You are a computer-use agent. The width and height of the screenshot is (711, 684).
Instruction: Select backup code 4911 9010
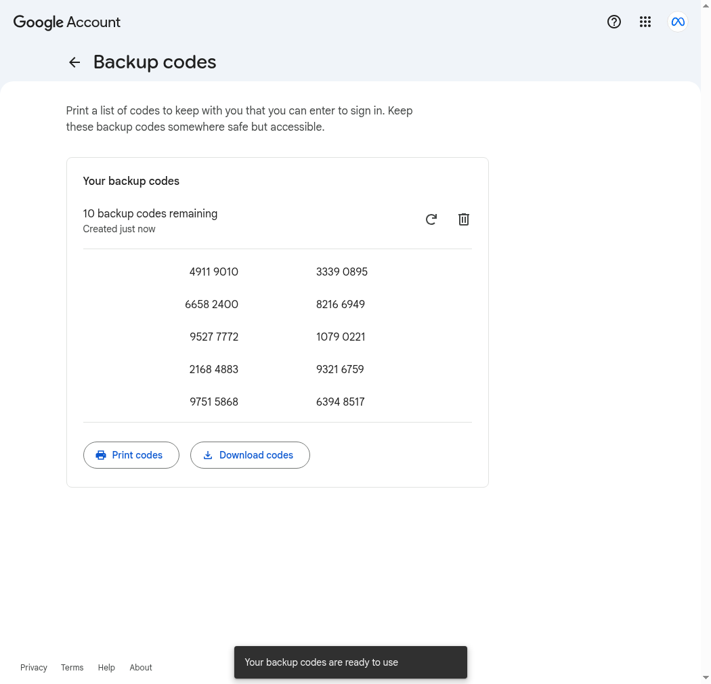tap(213, 272)
